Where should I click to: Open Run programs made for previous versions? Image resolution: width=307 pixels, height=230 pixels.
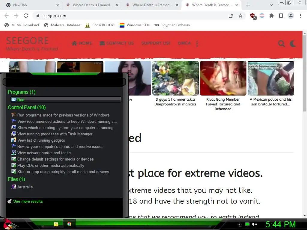point(64,115)
